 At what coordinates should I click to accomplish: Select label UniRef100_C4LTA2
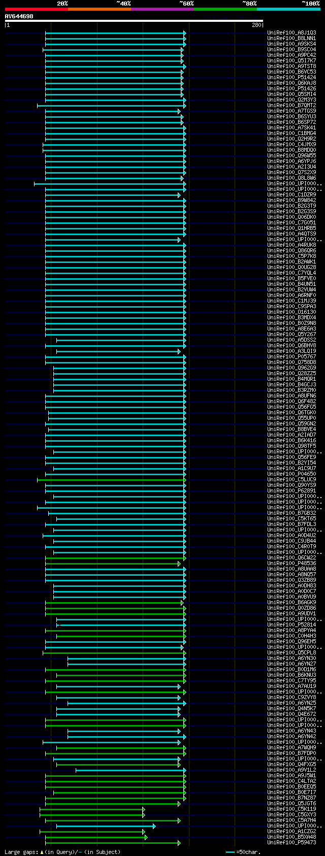click(x=291, y=781)
